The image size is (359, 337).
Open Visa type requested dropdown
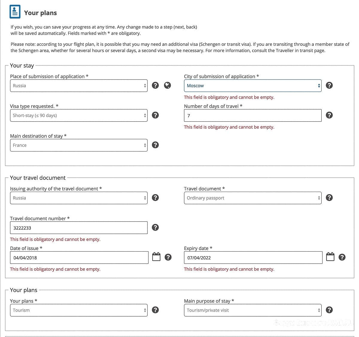coord(79,116)
